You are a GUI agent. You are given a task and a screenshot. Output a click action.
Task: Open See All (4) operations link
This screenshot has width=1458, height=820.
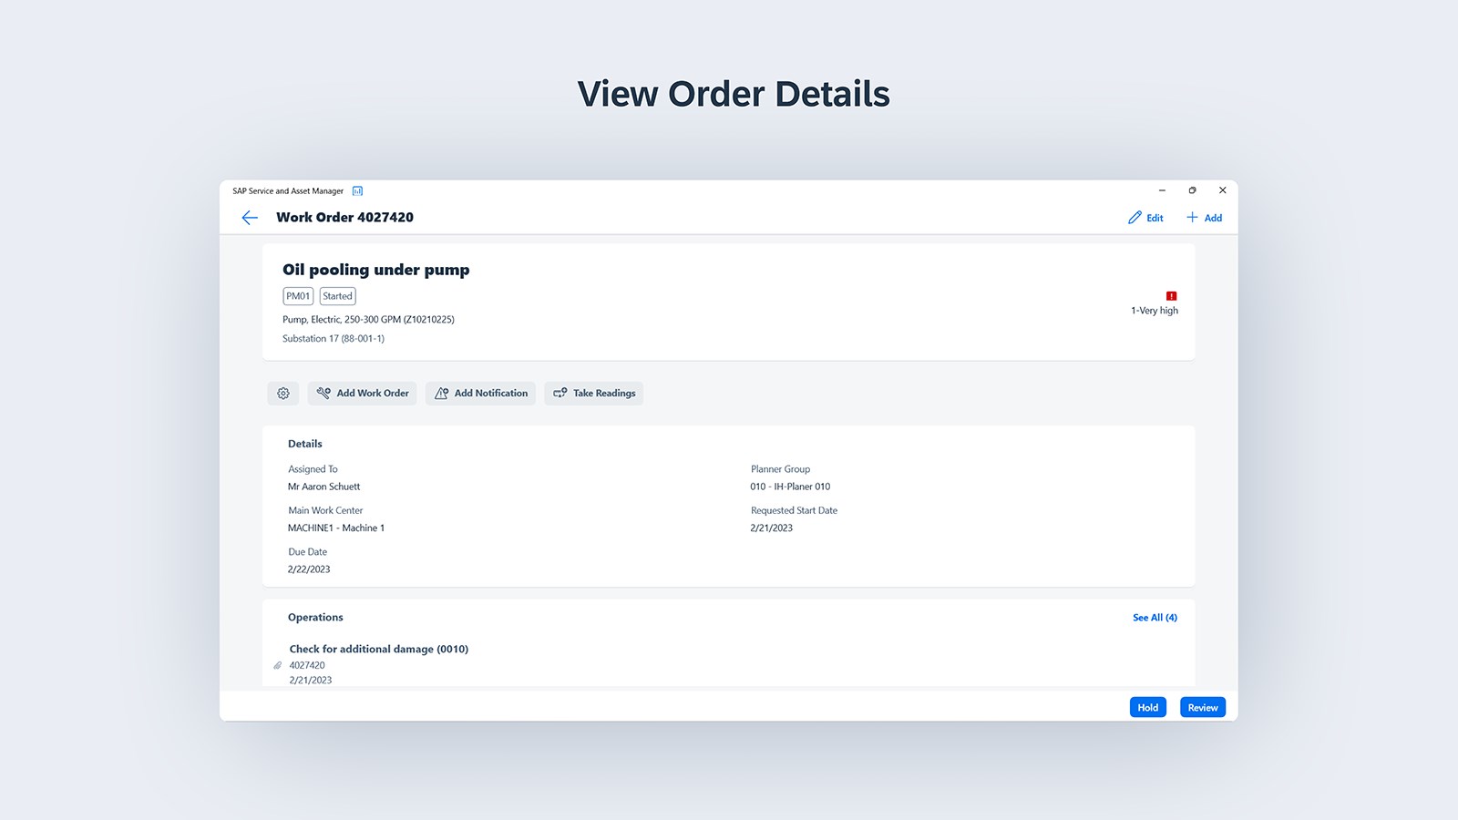point(1155,618)
